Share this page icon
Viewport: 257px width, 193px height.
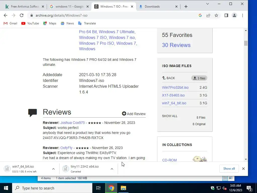click(208, 15)
